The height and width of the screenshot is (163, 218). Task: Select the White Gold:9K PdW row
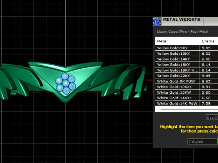coord(186,81)
